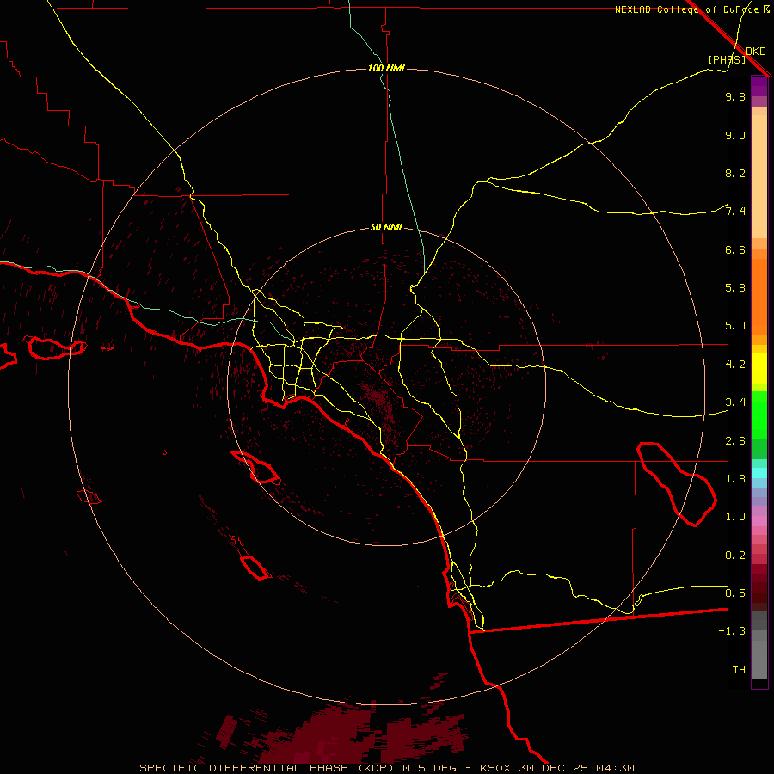The width and height of the screenshot is (774, 774).
Task: Click the bright green segment of the color bar
Action: (x=759, y=415)
